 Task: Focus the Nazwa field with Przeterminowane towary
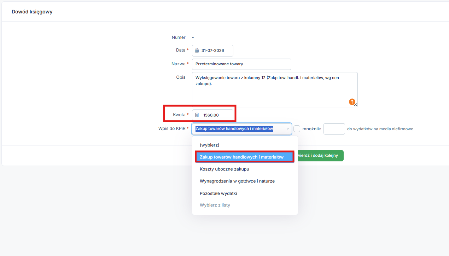(x=241, y=64)
